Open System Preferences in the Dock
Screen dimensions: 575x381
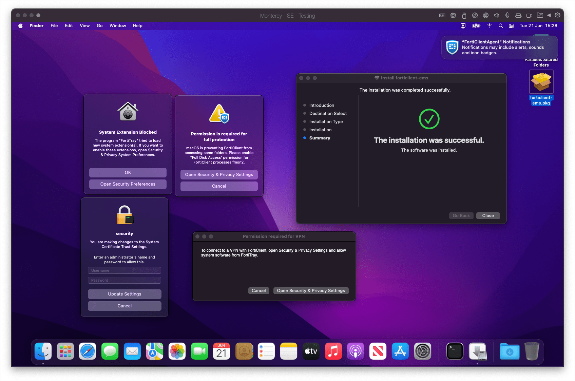tap(423, 351)
